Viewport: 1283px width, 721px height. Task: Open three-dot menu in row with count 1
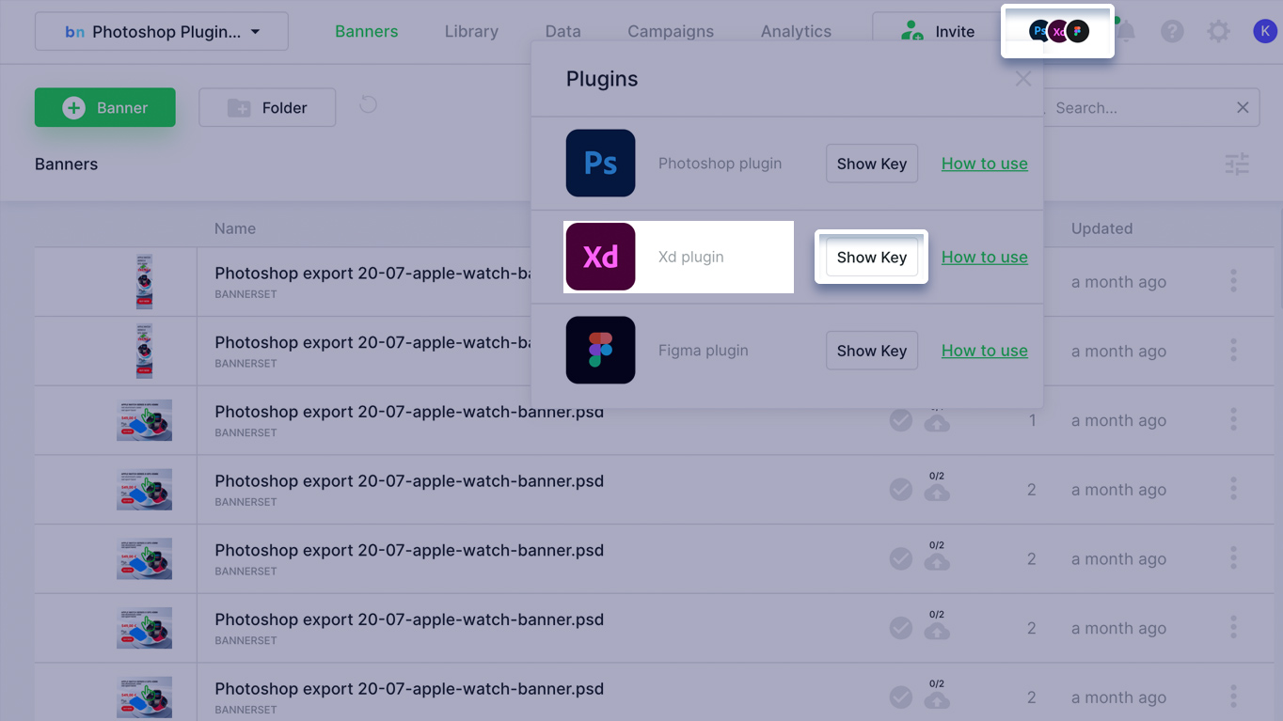click(1233, 420)
